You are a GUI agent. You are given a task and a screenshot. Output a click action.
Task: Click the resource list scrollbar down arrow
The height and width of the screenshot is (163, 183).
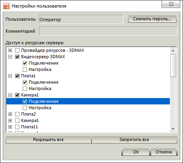[173, 129]
